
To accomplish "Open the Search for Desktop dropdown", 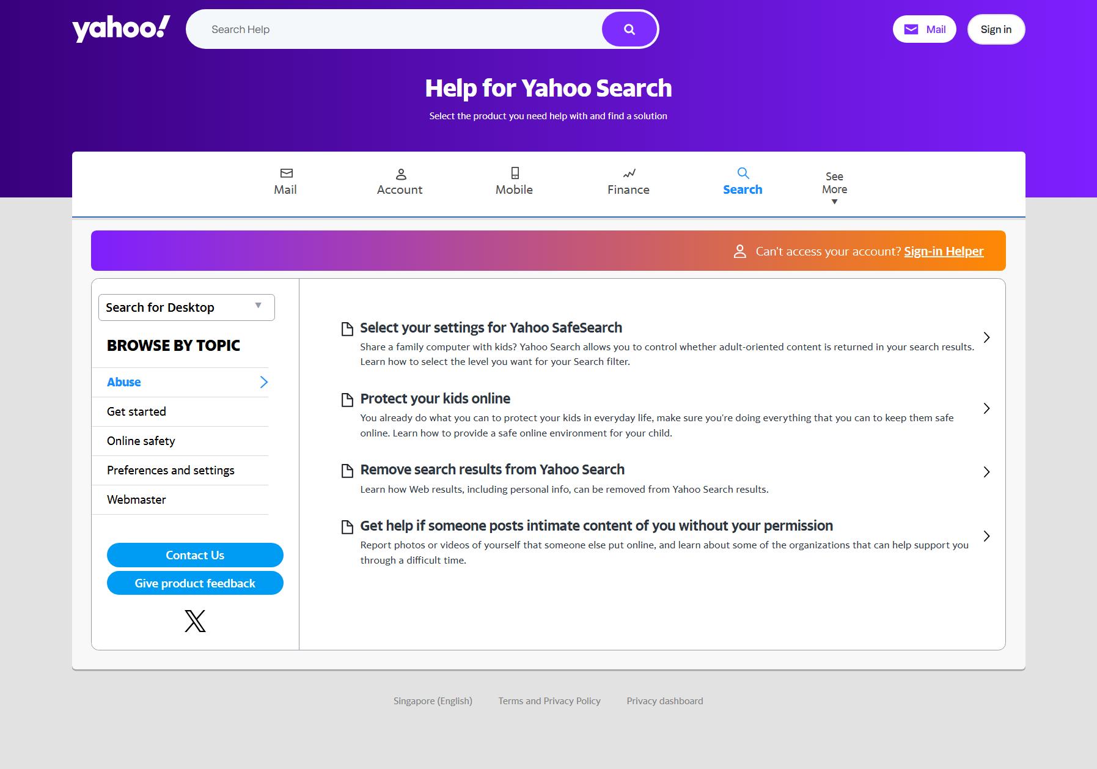I will point(186,307).
